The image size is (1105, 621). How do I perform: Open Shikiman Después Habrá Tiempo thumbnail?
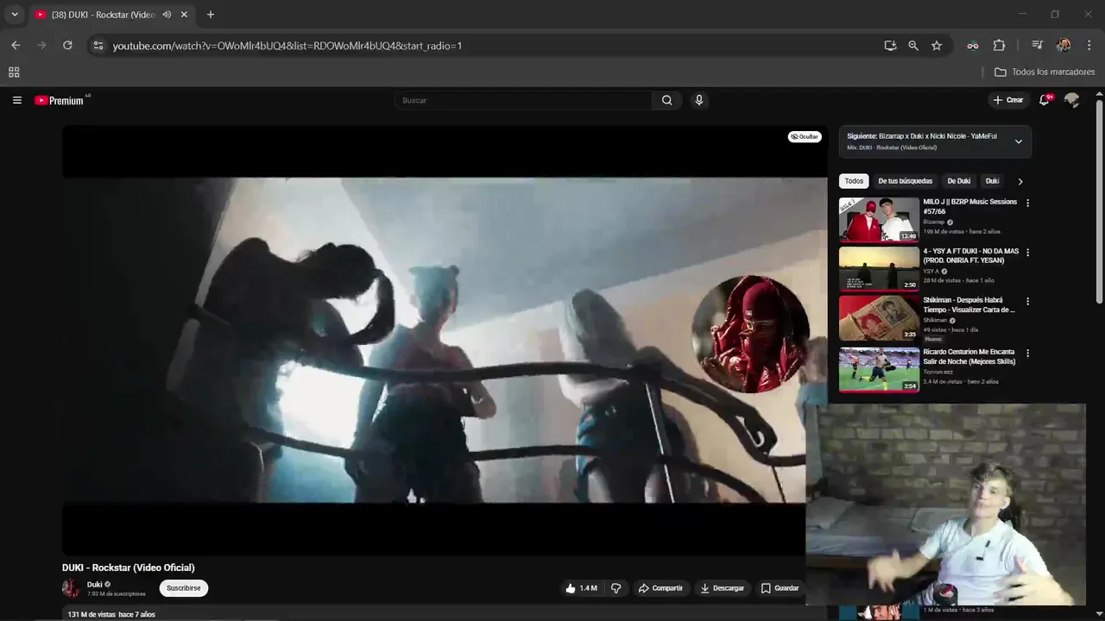point(879,318)
